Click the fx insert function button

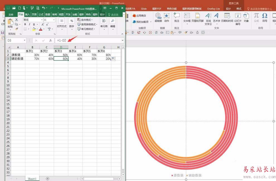[50, 41]
